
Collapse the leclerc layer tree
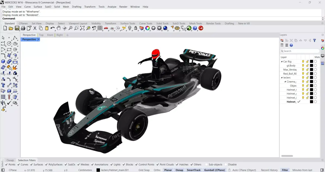[x=282, y=78]
